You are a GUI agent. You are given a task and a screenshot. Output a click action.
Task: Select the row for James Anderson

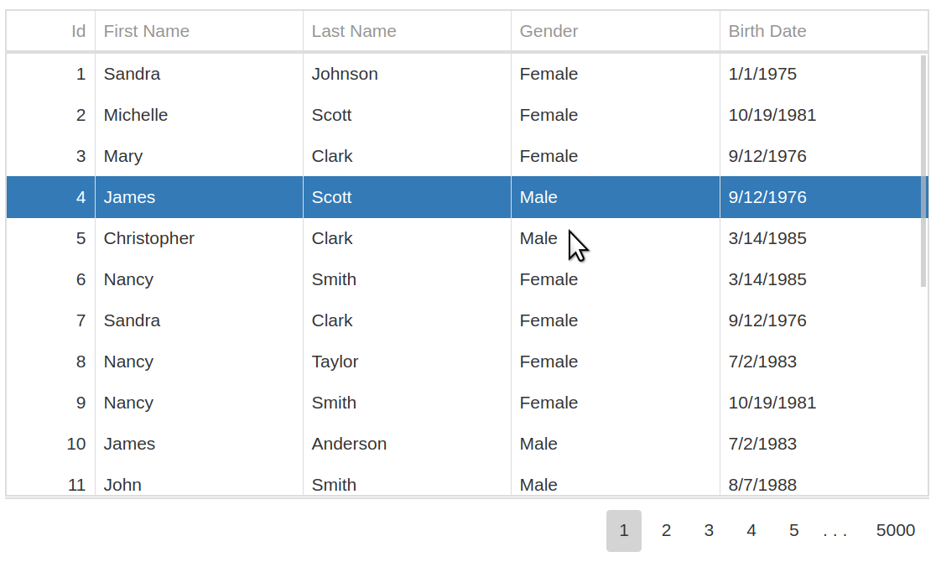(335, 444)
